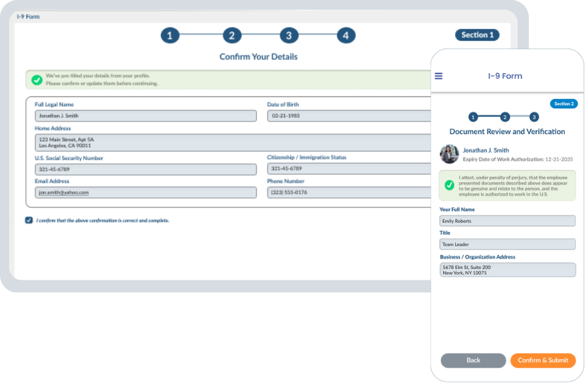
Task: Click the Jonathan J. Smith name on mobile
Action: point(486,150)
